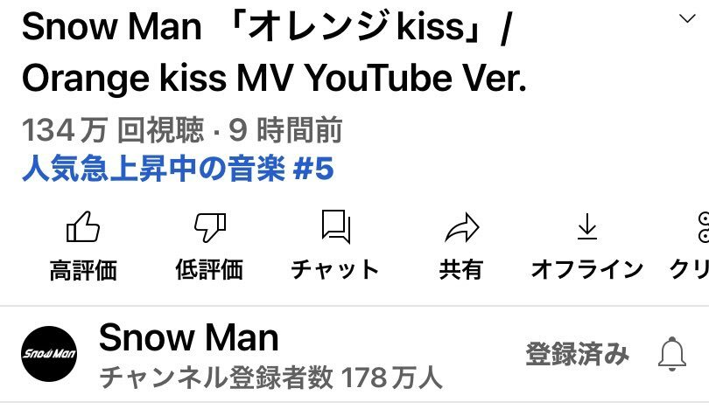Tap the share arrow icon
This screenshot has height=409, width=709.
point(461,227)
